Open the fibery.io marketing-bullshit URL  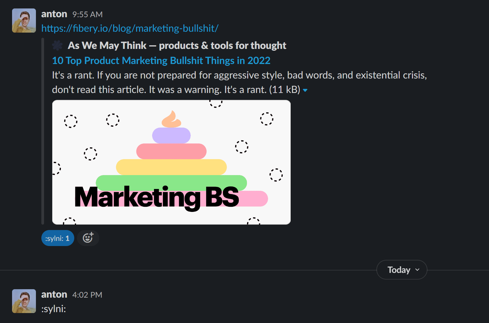click(130, 28)
